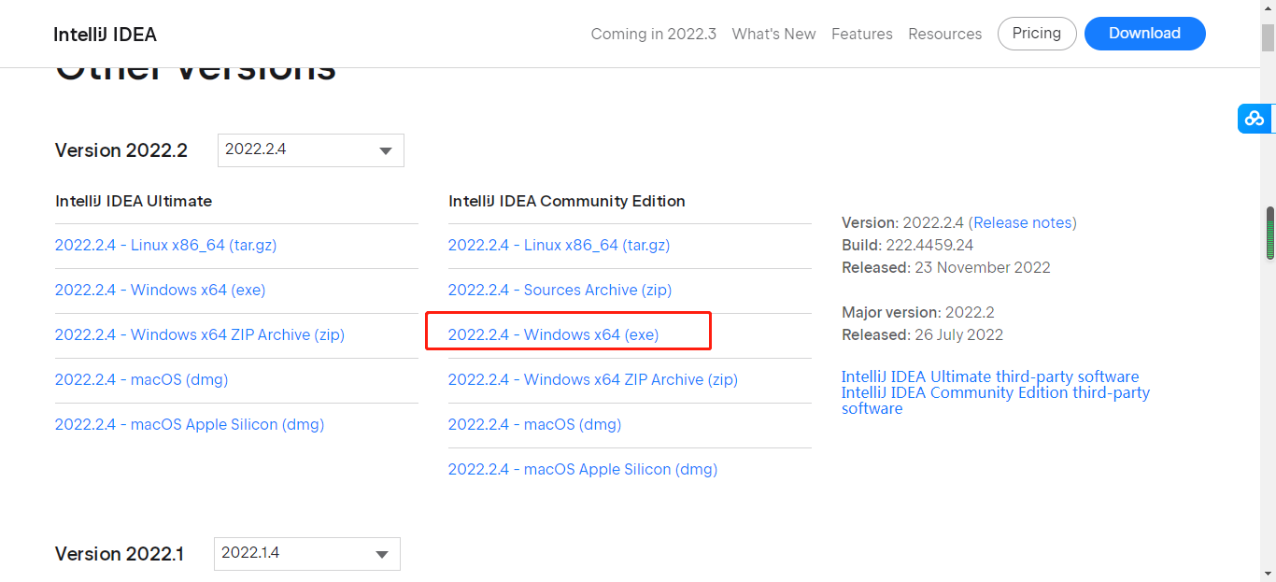
Task: Click the IntelliJ IDEA logo in header
Action: [x=106, y=35]
